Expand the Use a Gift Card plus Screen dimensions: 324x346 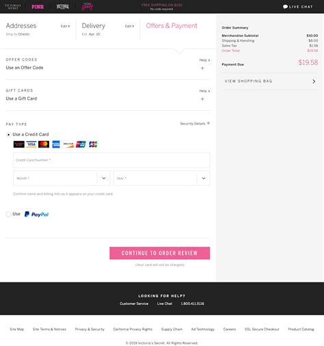point(202,99)
